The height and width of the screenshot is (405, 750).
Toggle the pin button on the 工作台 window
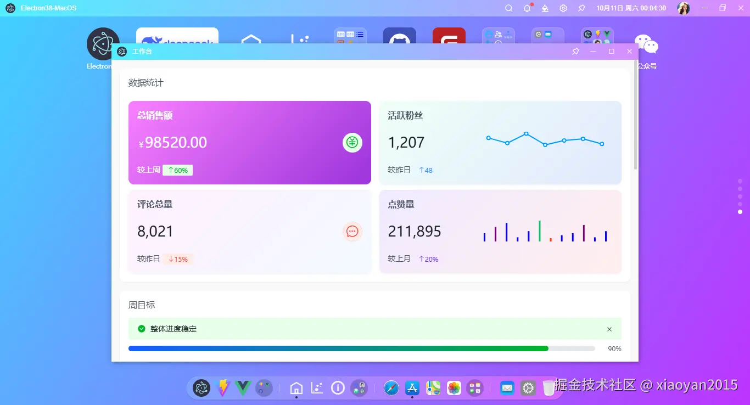click(x=575, y=51)
